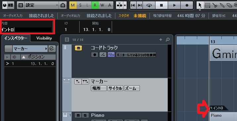The width and height of the screenshot is (237, 121).
Task: Go to previous marker transport button
Action: (x=133, y=5)
